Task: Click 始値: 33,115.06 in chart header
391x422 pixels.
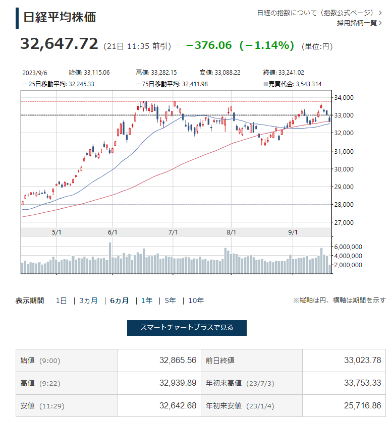Action: (x=89, y=73)
